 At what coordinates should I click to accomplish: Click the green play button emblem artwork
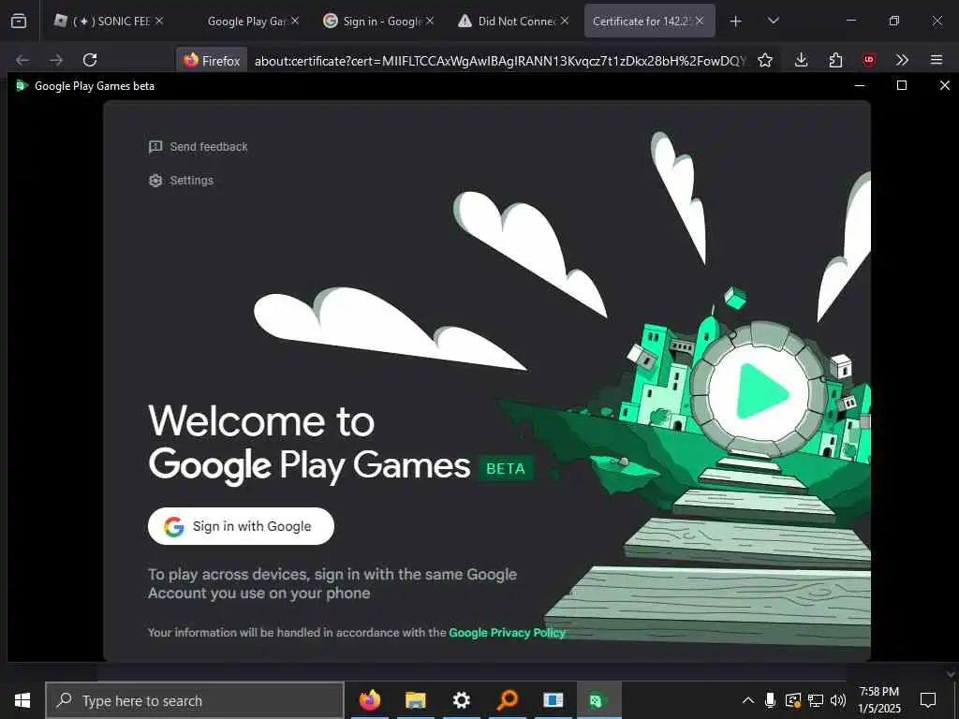tap(759, 390)
